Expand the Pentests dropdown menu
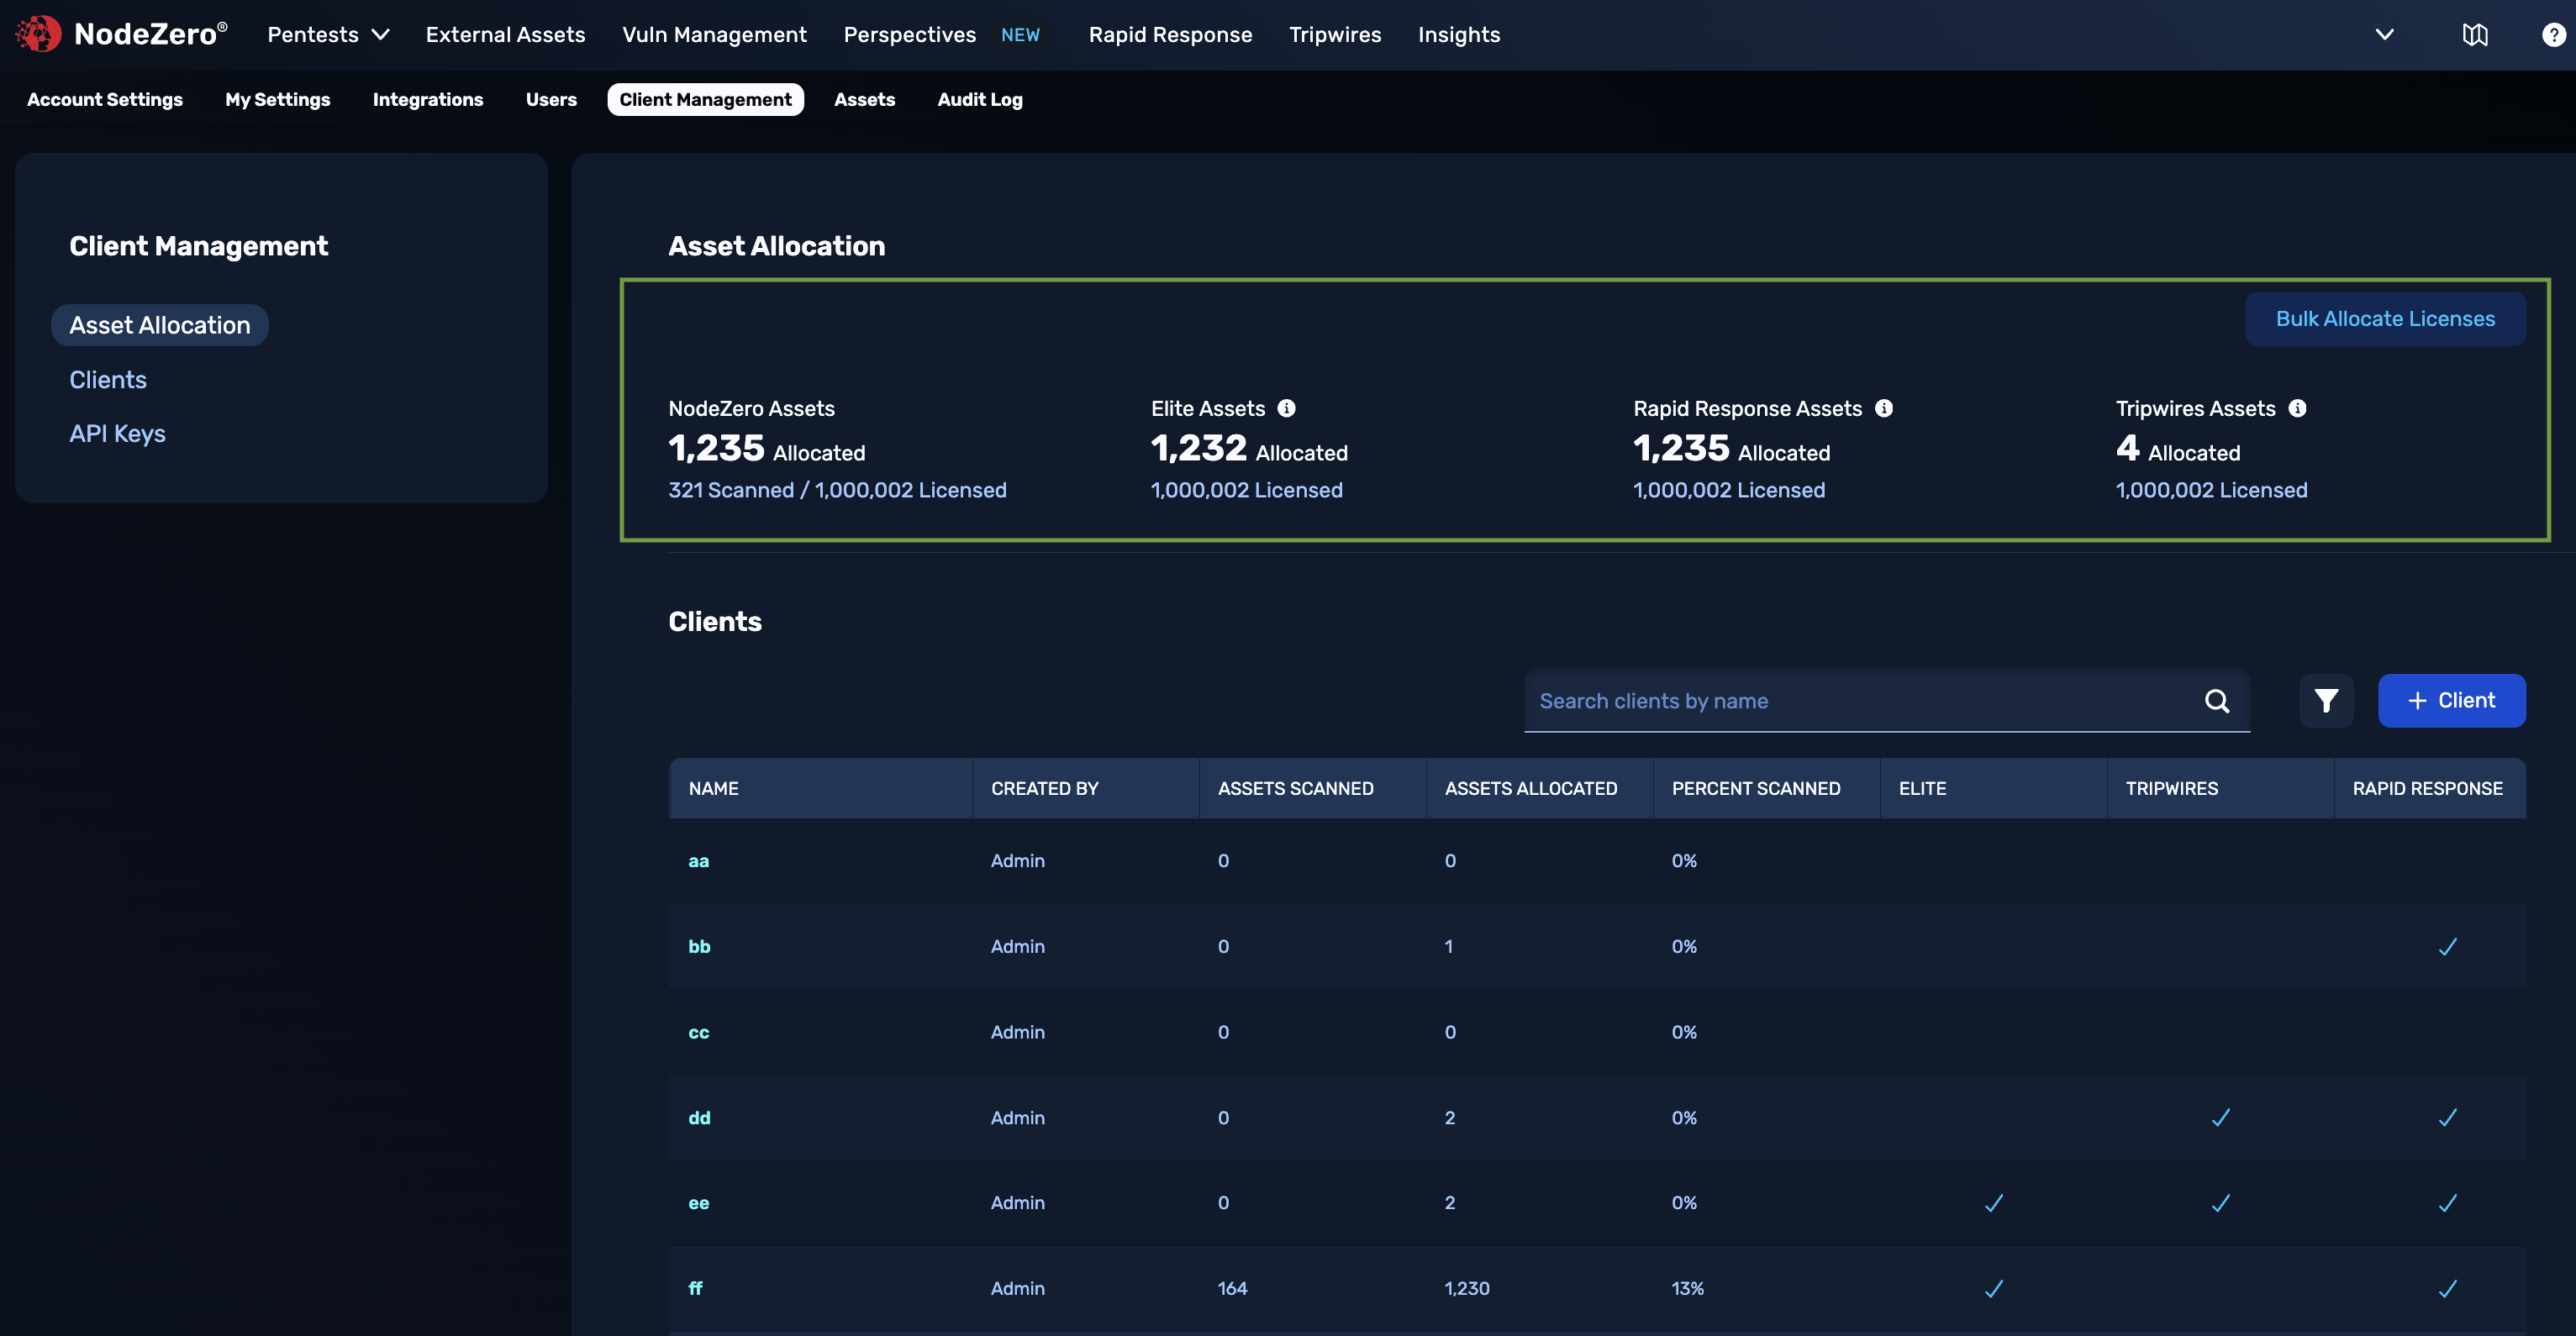The height and width of the screenshot is (1336, 2576). (327, 35)
